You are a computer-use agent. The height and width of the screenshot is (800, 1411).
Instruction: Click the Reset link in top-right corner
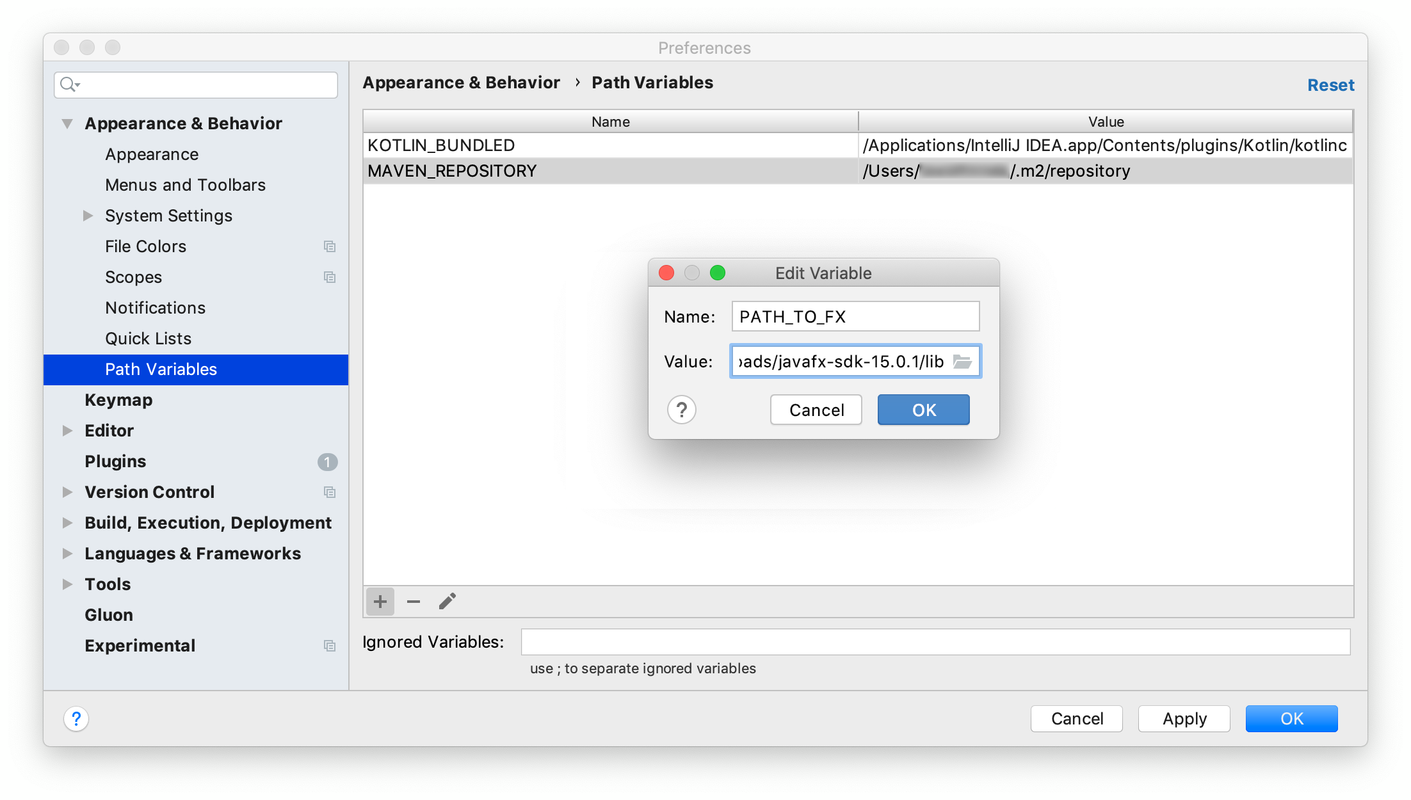click(x=1332, y=84)
